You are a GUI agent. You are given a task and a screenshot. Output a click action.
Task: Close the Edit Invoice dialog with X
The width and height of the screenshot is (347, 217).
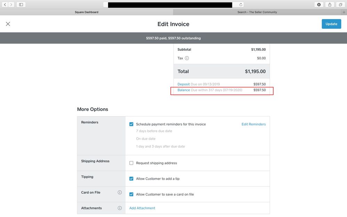click(x=8, y=24)
